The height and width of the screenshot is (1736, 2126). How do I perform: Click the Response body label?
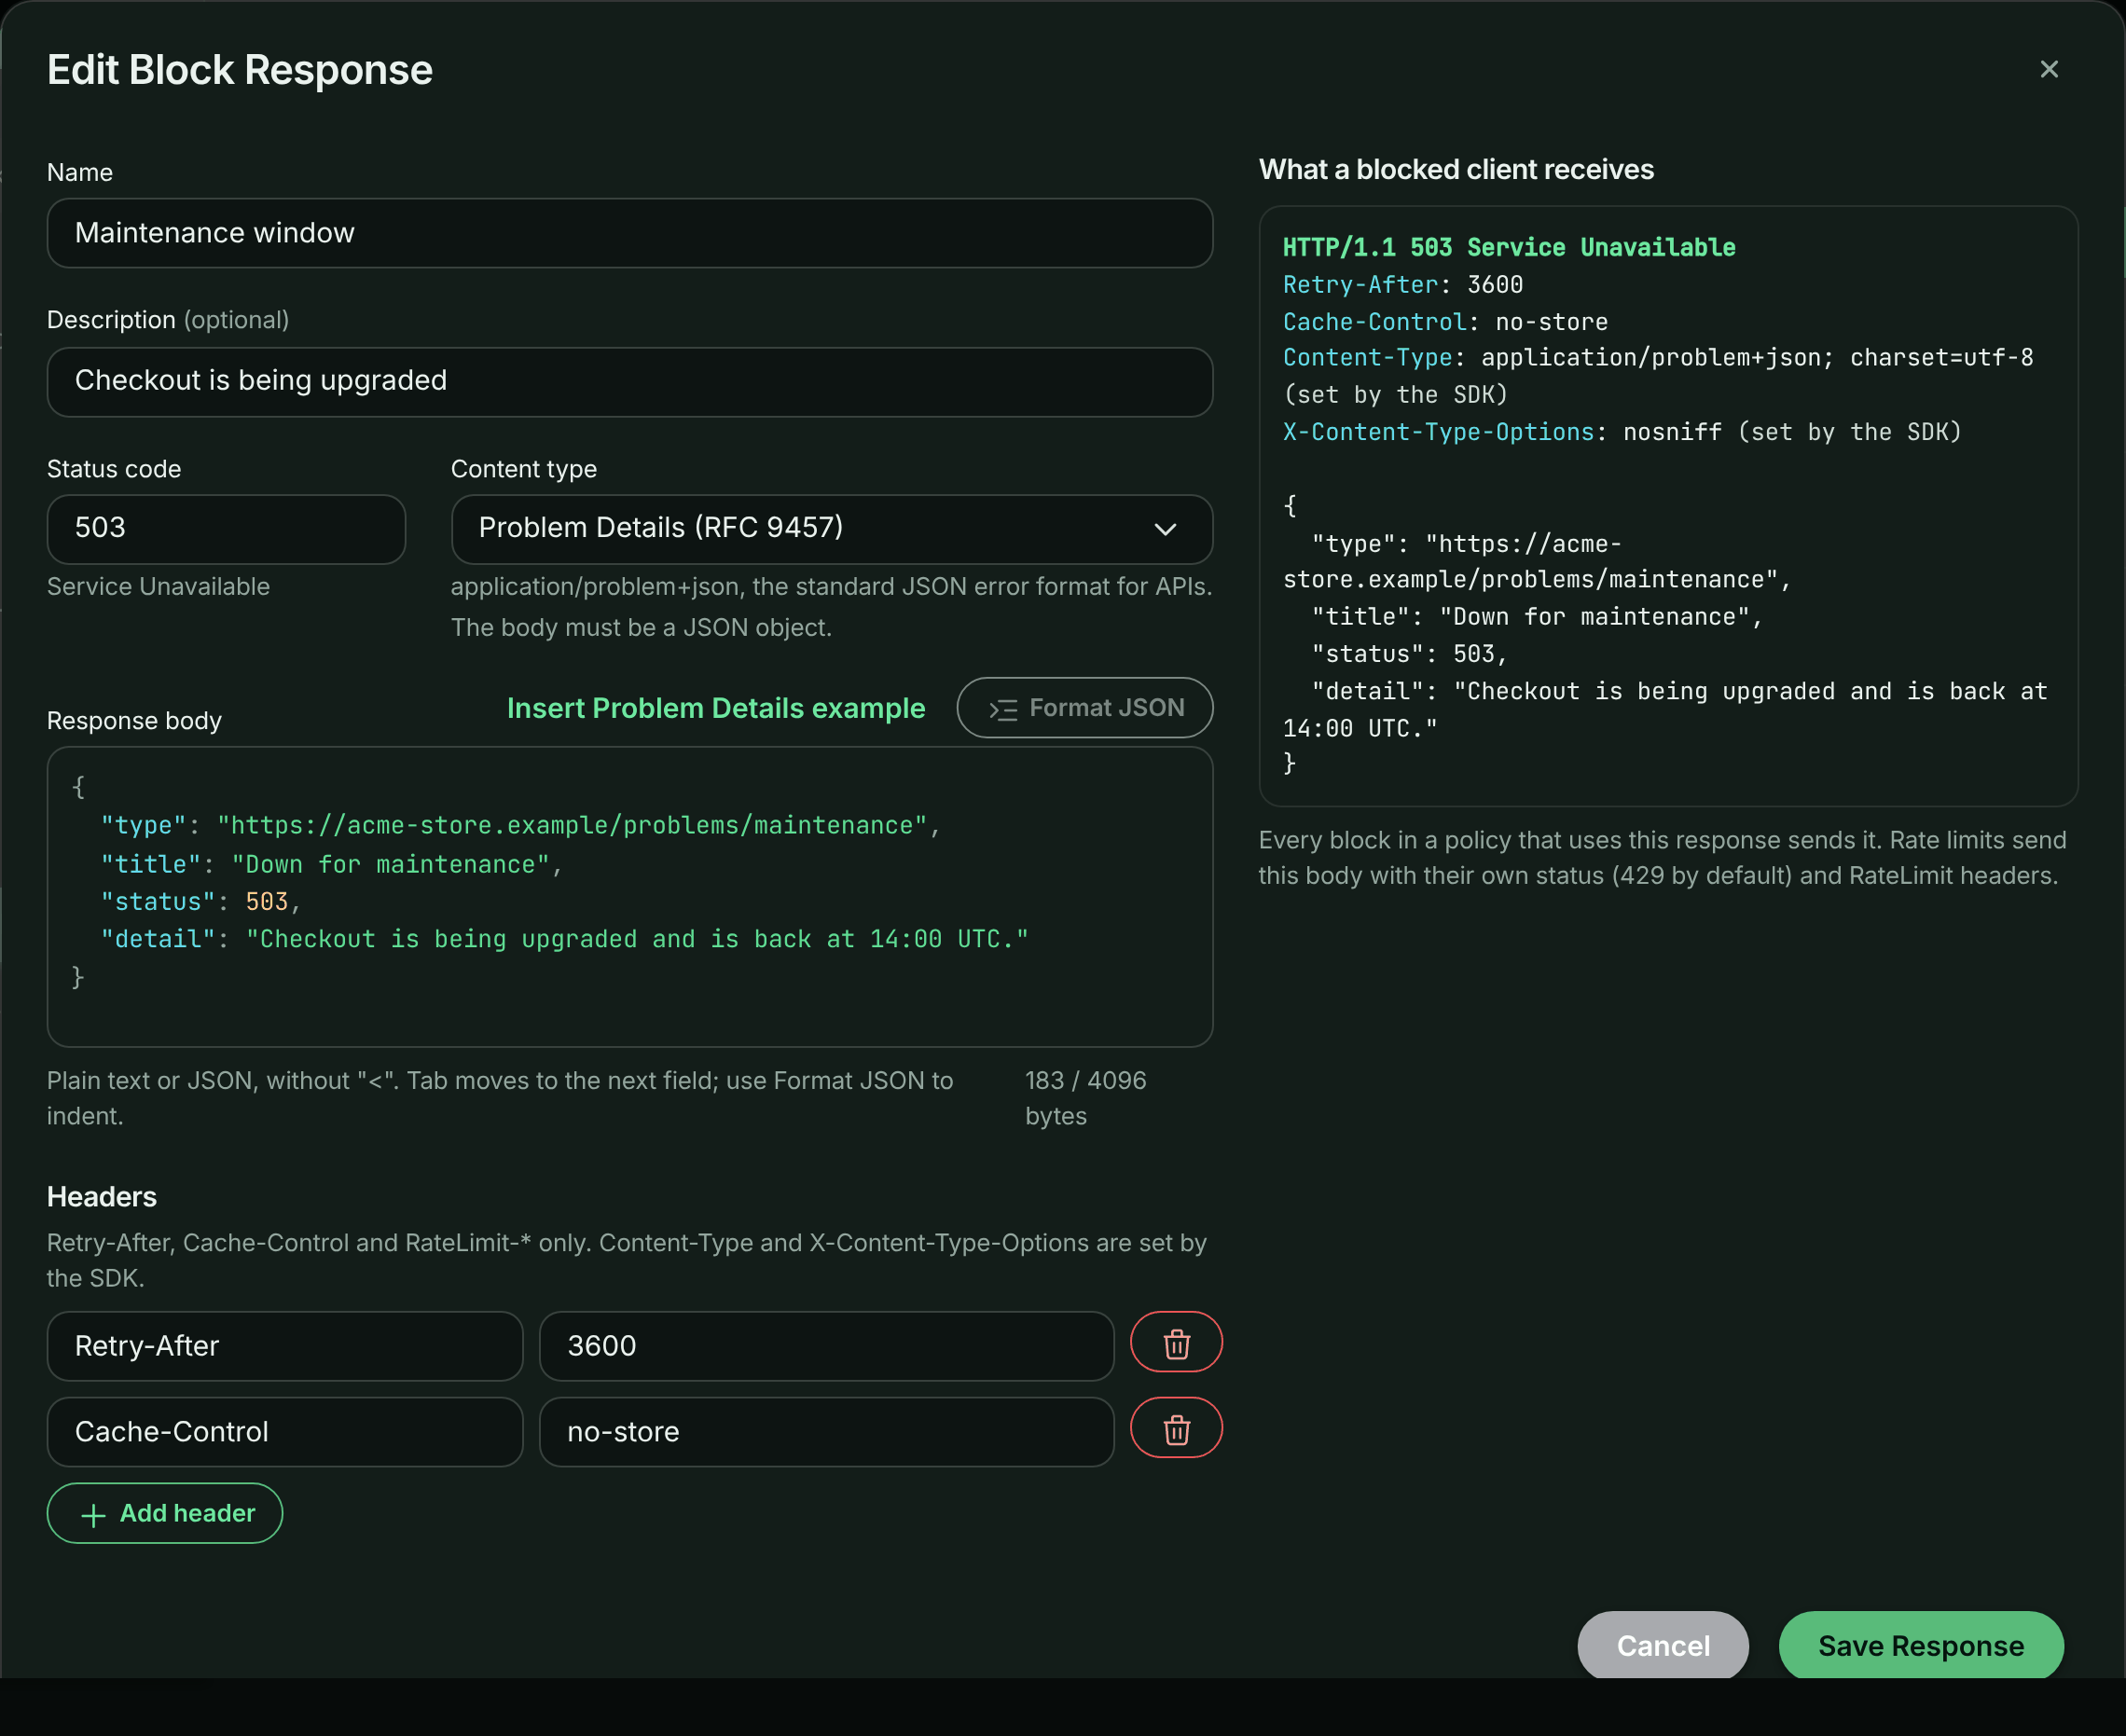click(134, 720)
